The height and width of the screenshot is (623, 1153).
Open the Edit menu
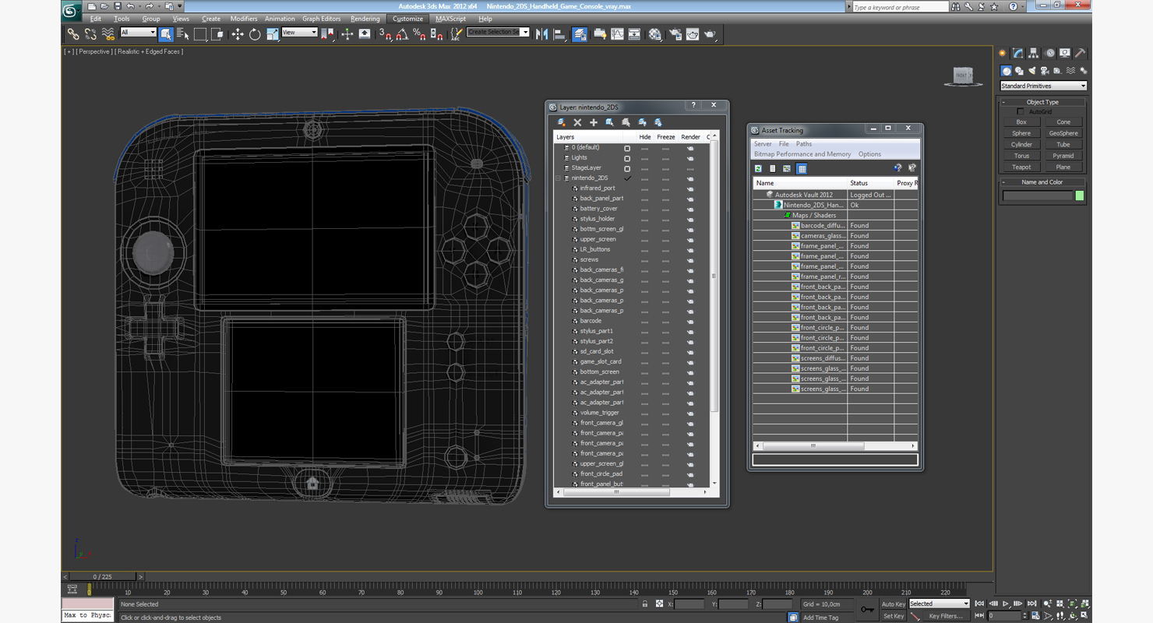(x=96, y=19)
